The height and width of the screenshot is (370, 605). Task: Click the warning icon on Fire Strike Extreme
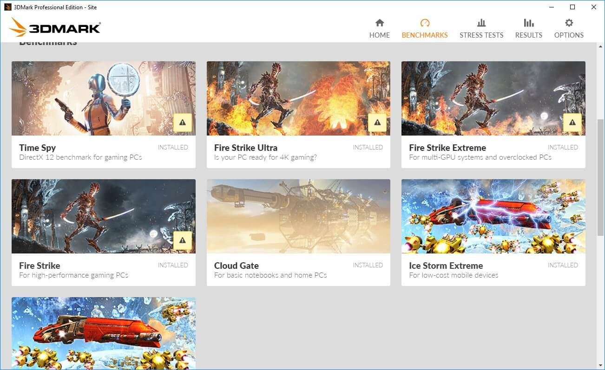[572, 123]
